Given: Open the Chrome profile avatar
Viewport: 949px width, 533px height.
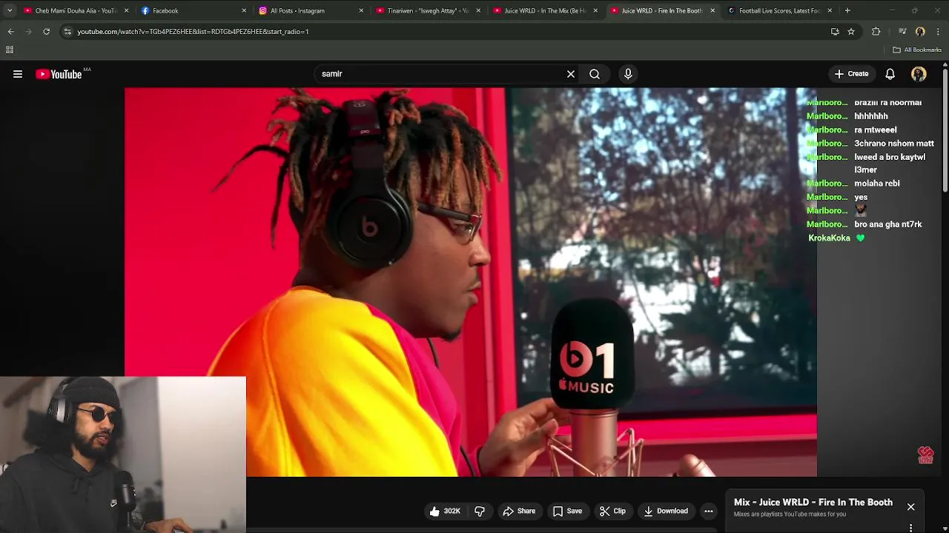Looking at the screenshot, I should (920, 31).
